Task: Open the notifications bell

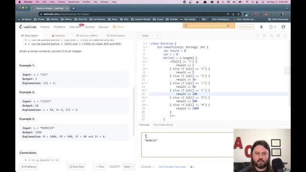Action: point(262,27)
